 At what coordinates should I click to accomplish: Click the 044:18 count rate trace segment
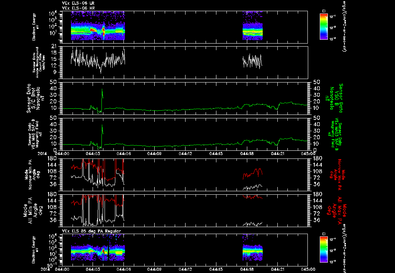[x=252, y=61]
